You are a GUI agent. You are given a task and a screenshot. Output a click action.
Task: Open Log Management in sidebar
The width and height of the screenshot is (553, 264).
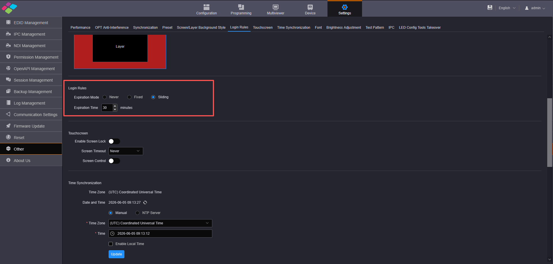(31, 103)
